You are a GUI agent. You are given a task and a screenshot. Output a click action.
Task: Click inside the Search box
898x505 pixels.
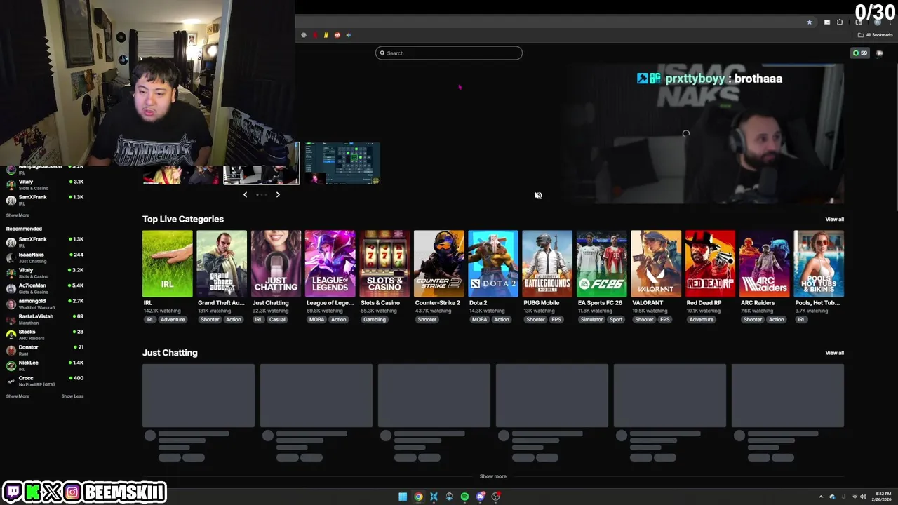[x=449, y=53]
